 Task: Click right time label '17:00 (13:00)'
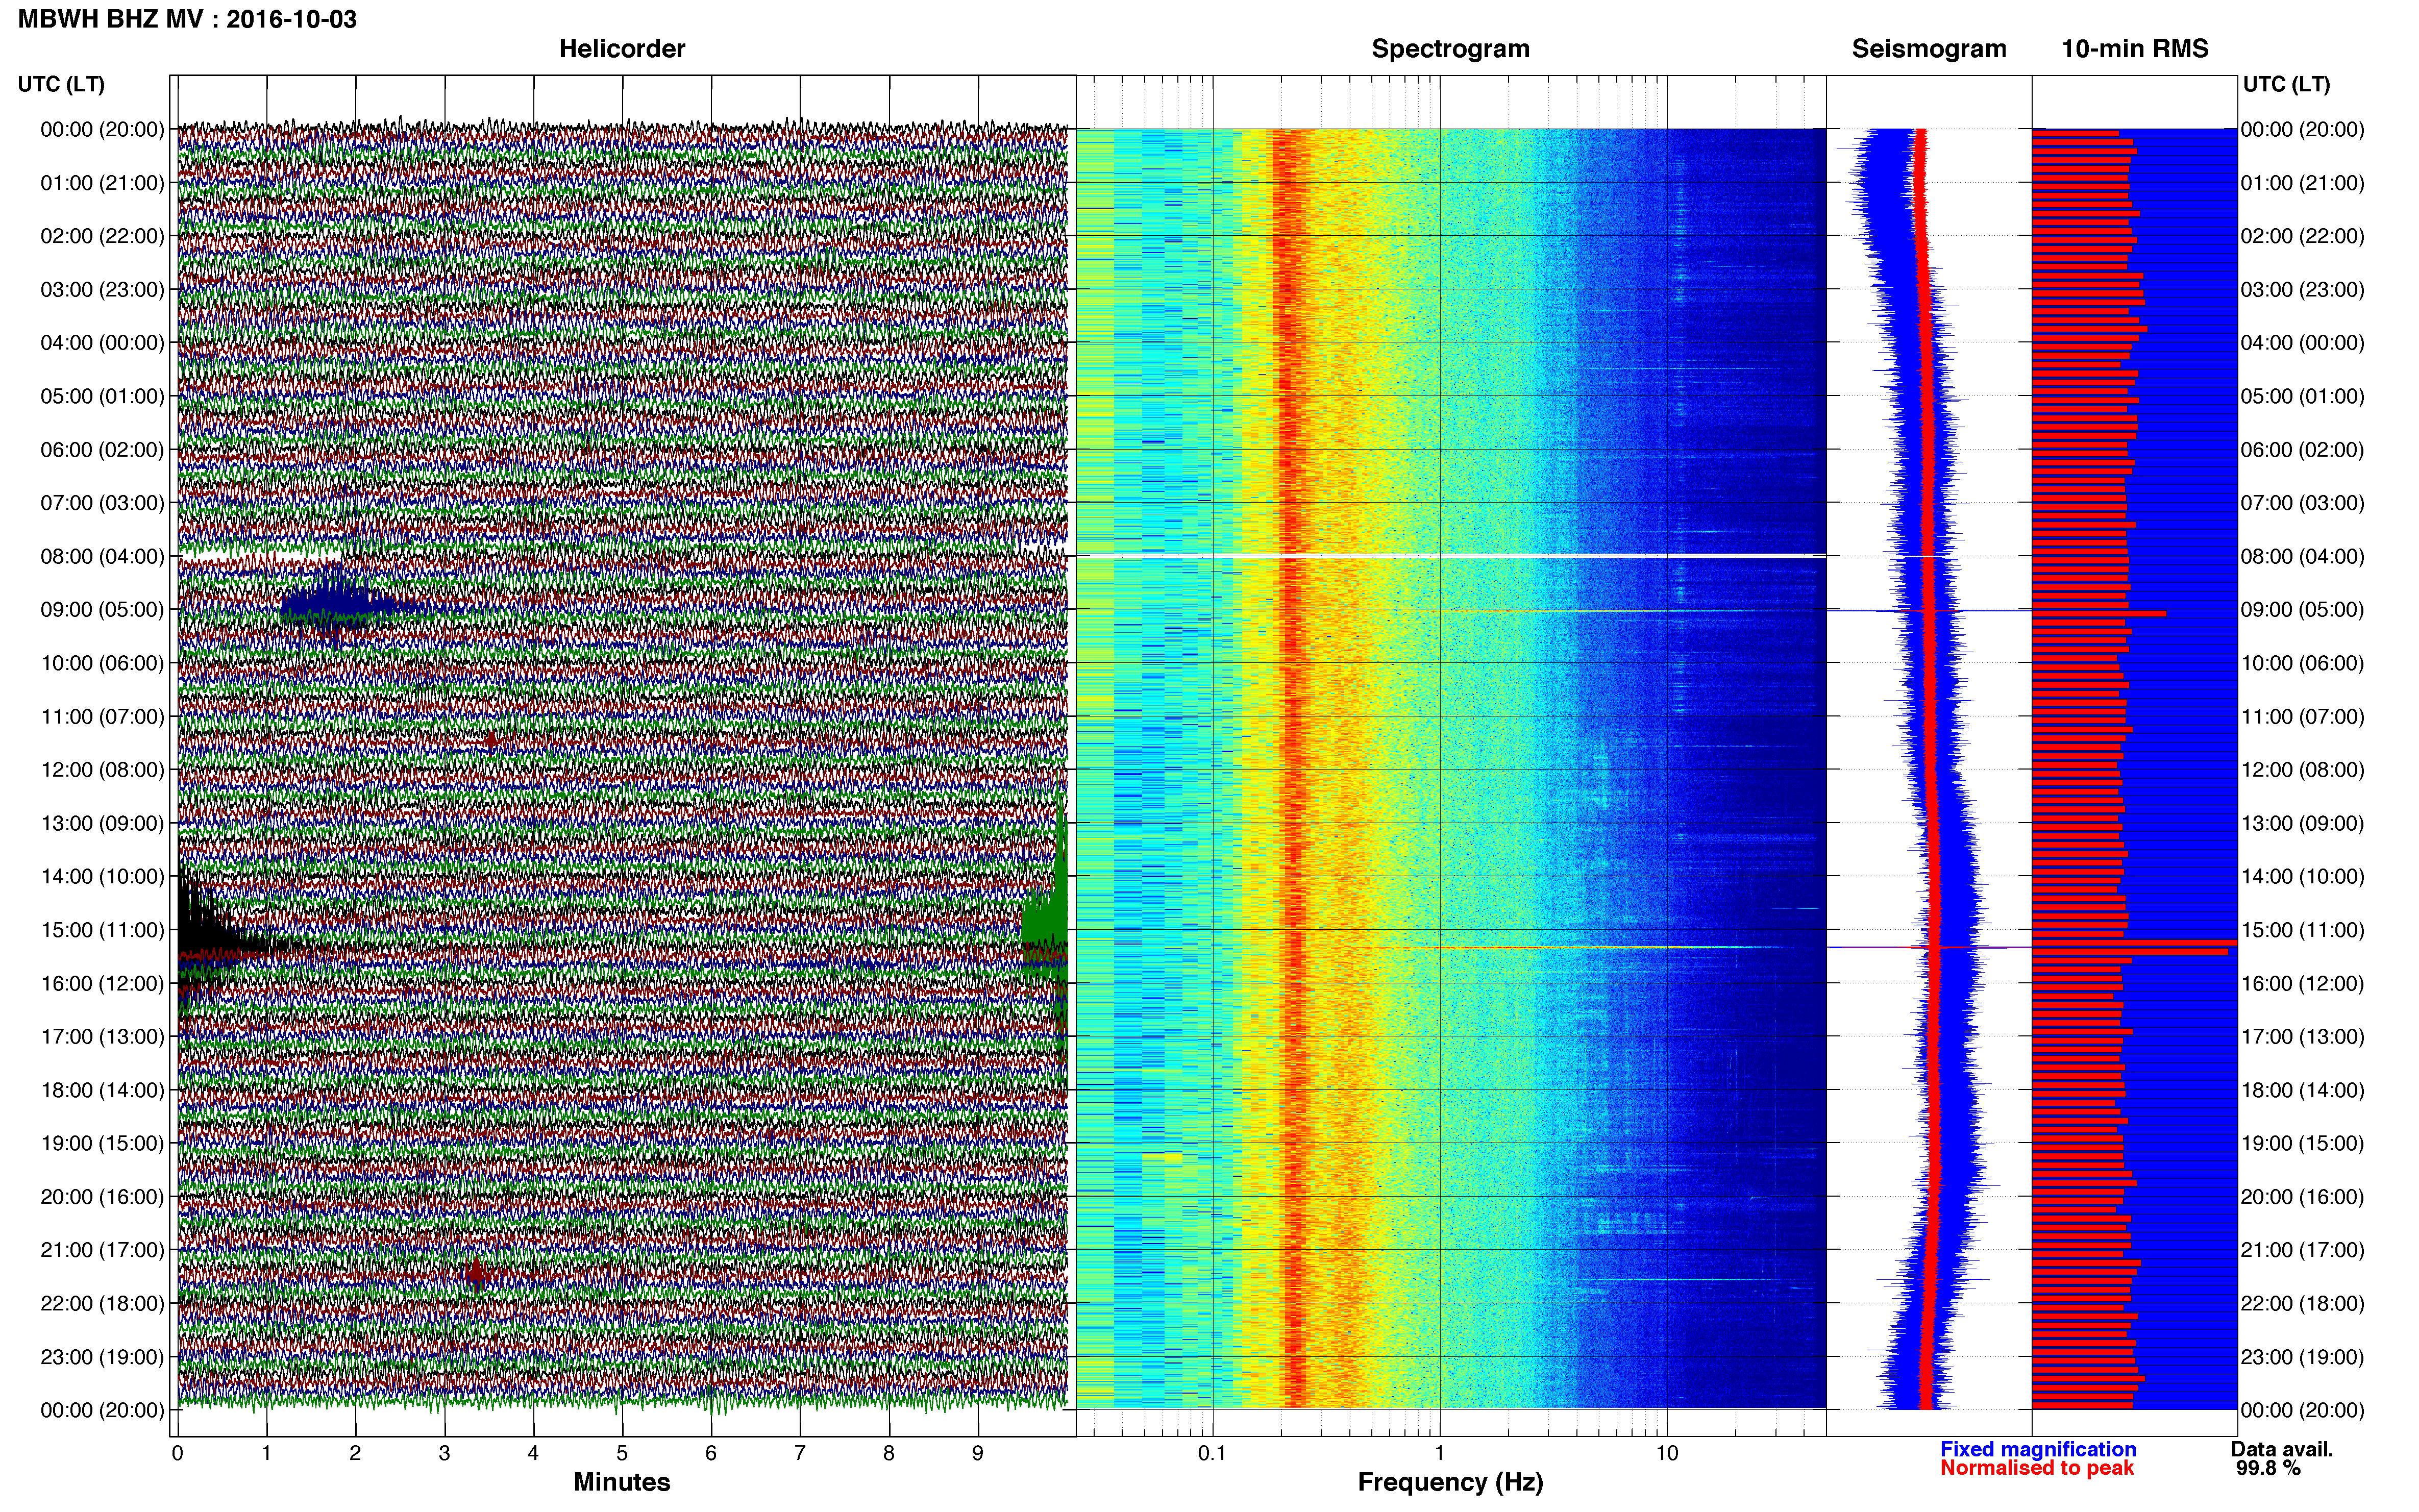(2302, 1037)
